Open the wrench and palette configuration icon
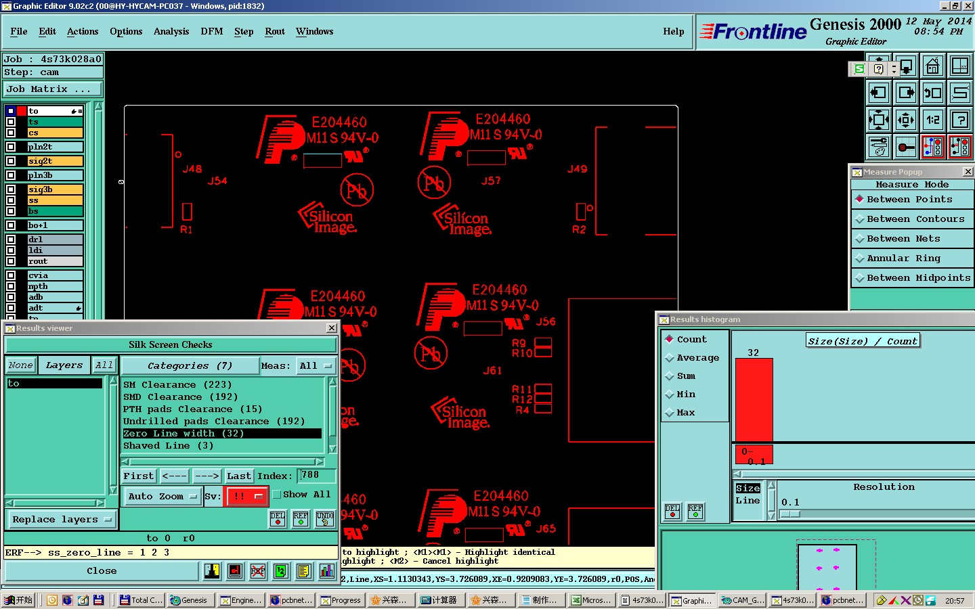Image resolution: width=975 pixels, height=609 pixels. coord(879,146)
